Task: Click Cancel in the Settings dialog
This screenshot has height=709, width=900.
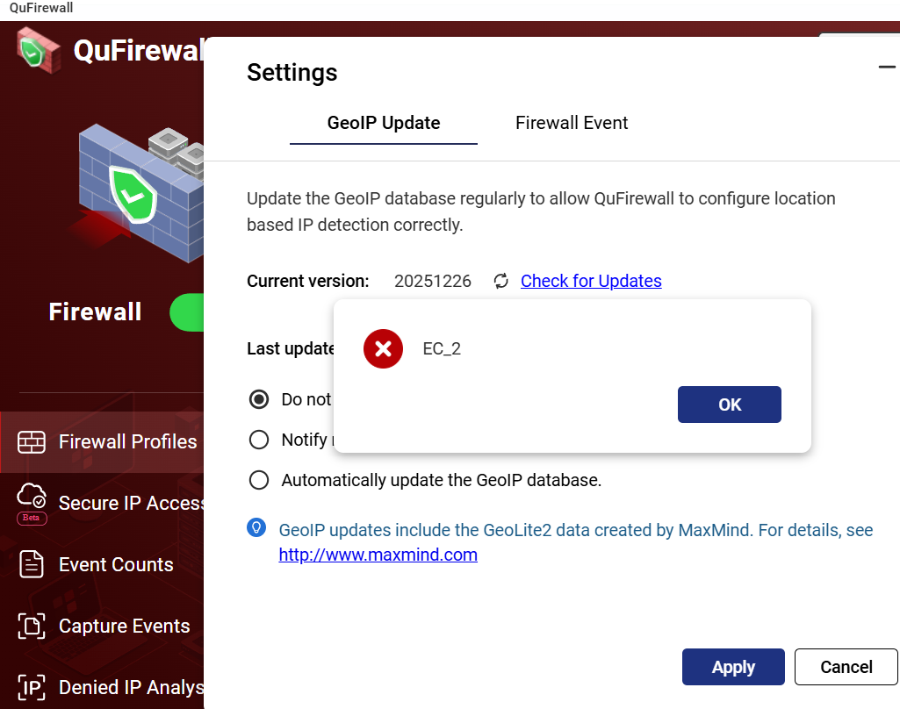Action: pyautogui.click(x=846, y=667)
